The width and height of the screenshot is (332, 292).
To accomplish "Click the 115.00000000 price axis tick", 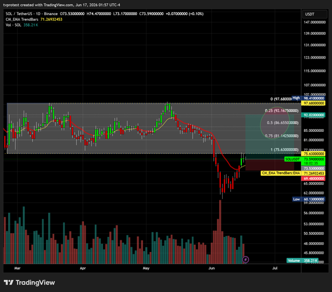I will (314, 71).
